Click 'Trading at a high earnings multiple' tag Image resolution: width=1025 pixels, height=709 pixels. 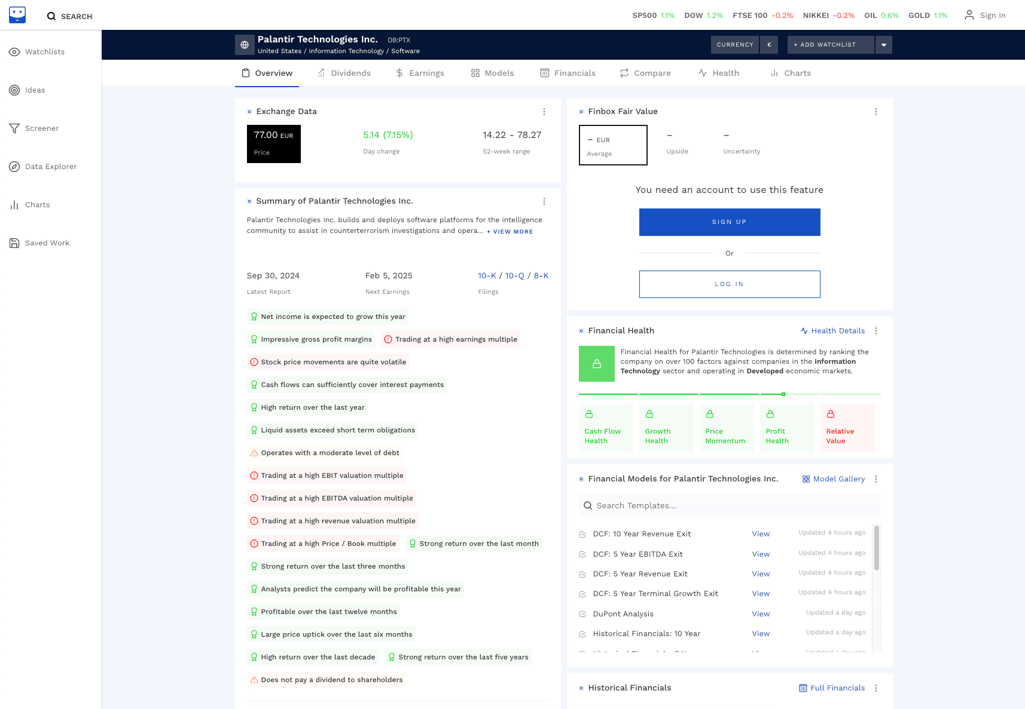[x=450, y=339]
